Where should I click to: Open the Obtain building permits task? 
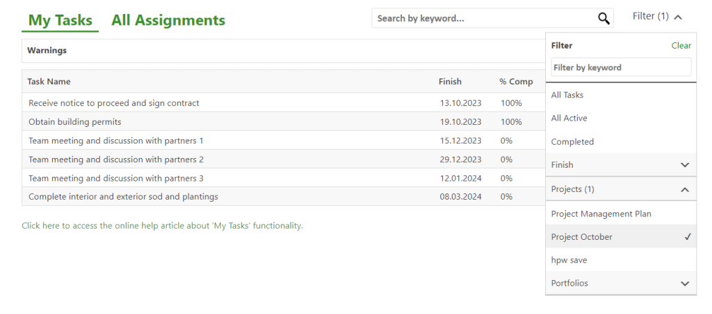75,122
